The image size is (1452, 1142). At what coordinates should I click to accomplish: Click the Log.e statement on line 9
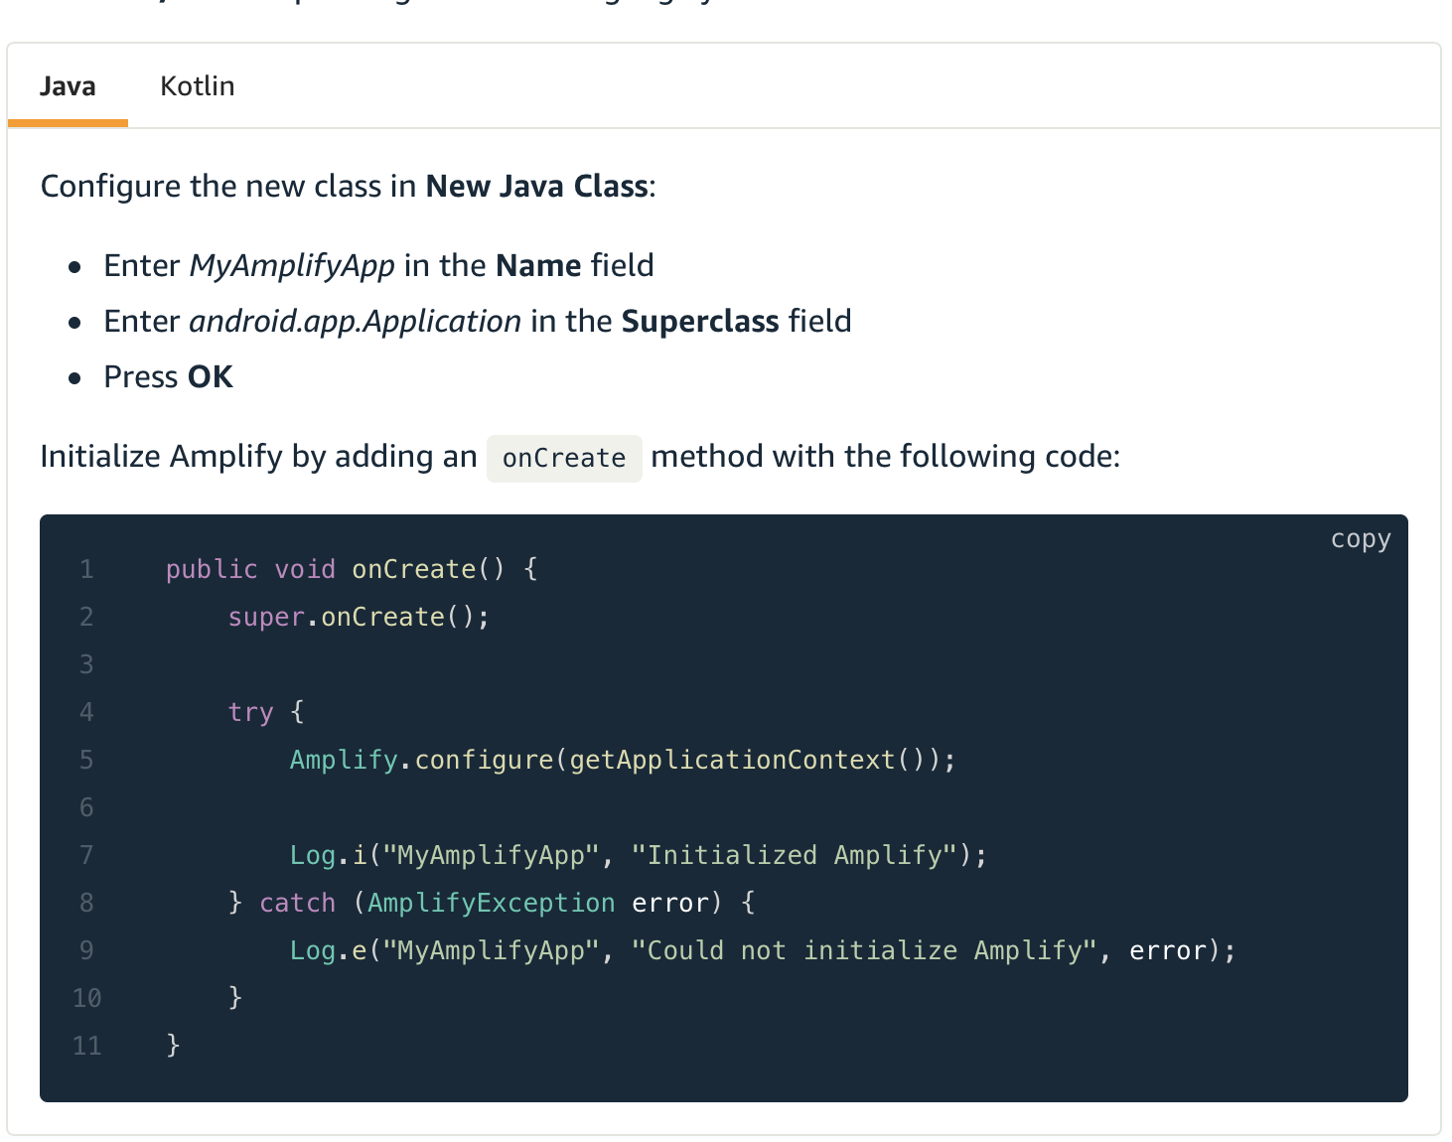tap(760, 950)
